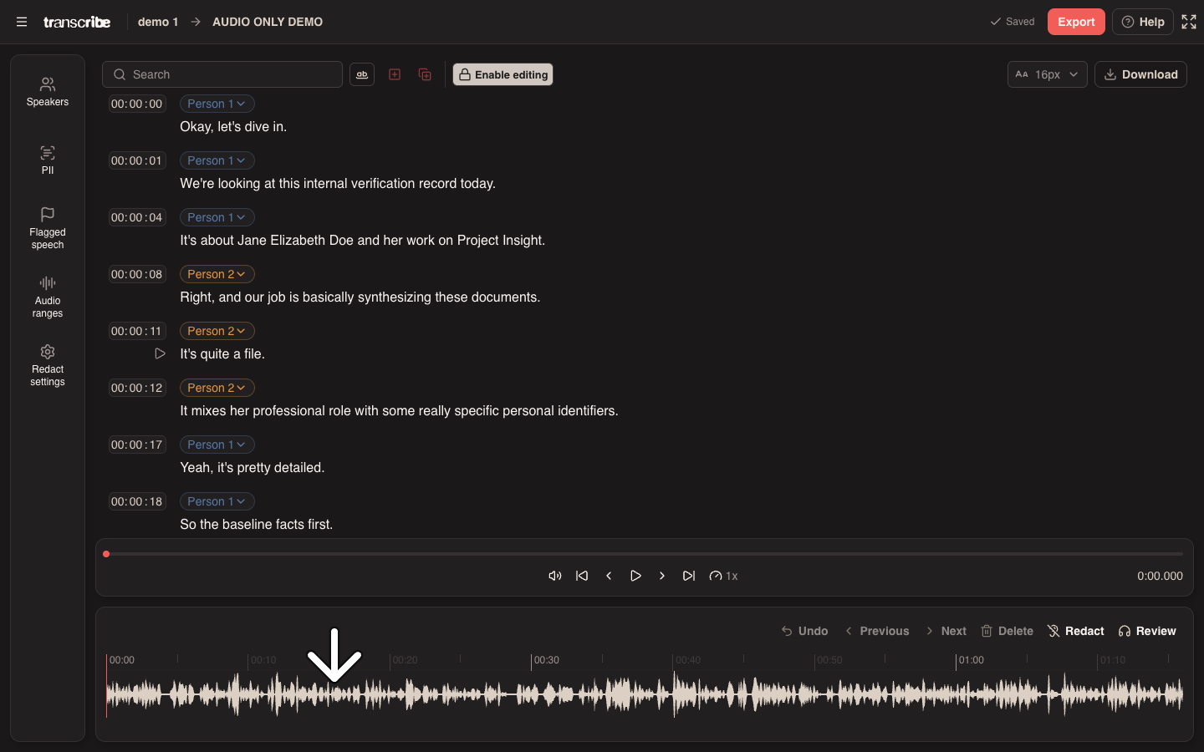This screenshot has height=752, width=1204.
Task: Click timestamp 00:00:08
Action: [x=137, y=274]
